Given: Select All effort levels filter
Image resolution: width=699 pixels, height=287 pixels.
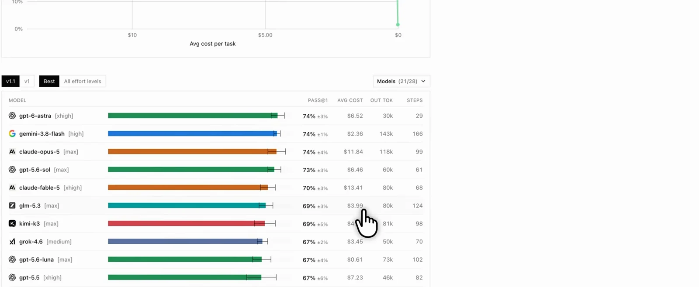Looking at the screenshot, I should [x=83, y=81].
